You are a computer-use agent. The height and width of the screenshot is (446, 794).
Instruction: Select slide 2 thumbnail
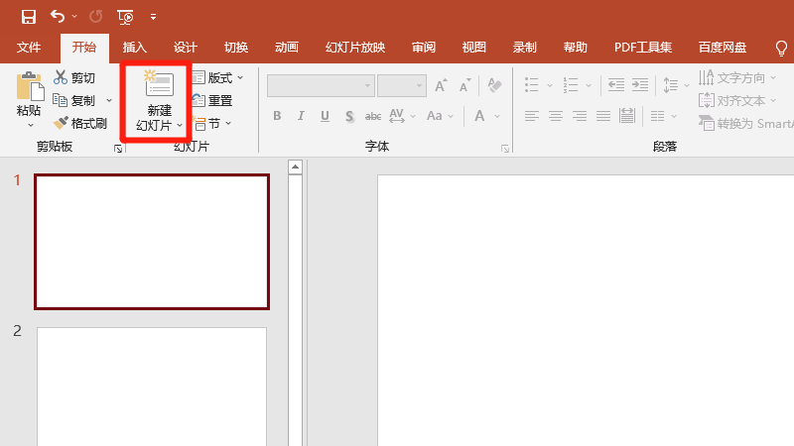tap(152, 387)
